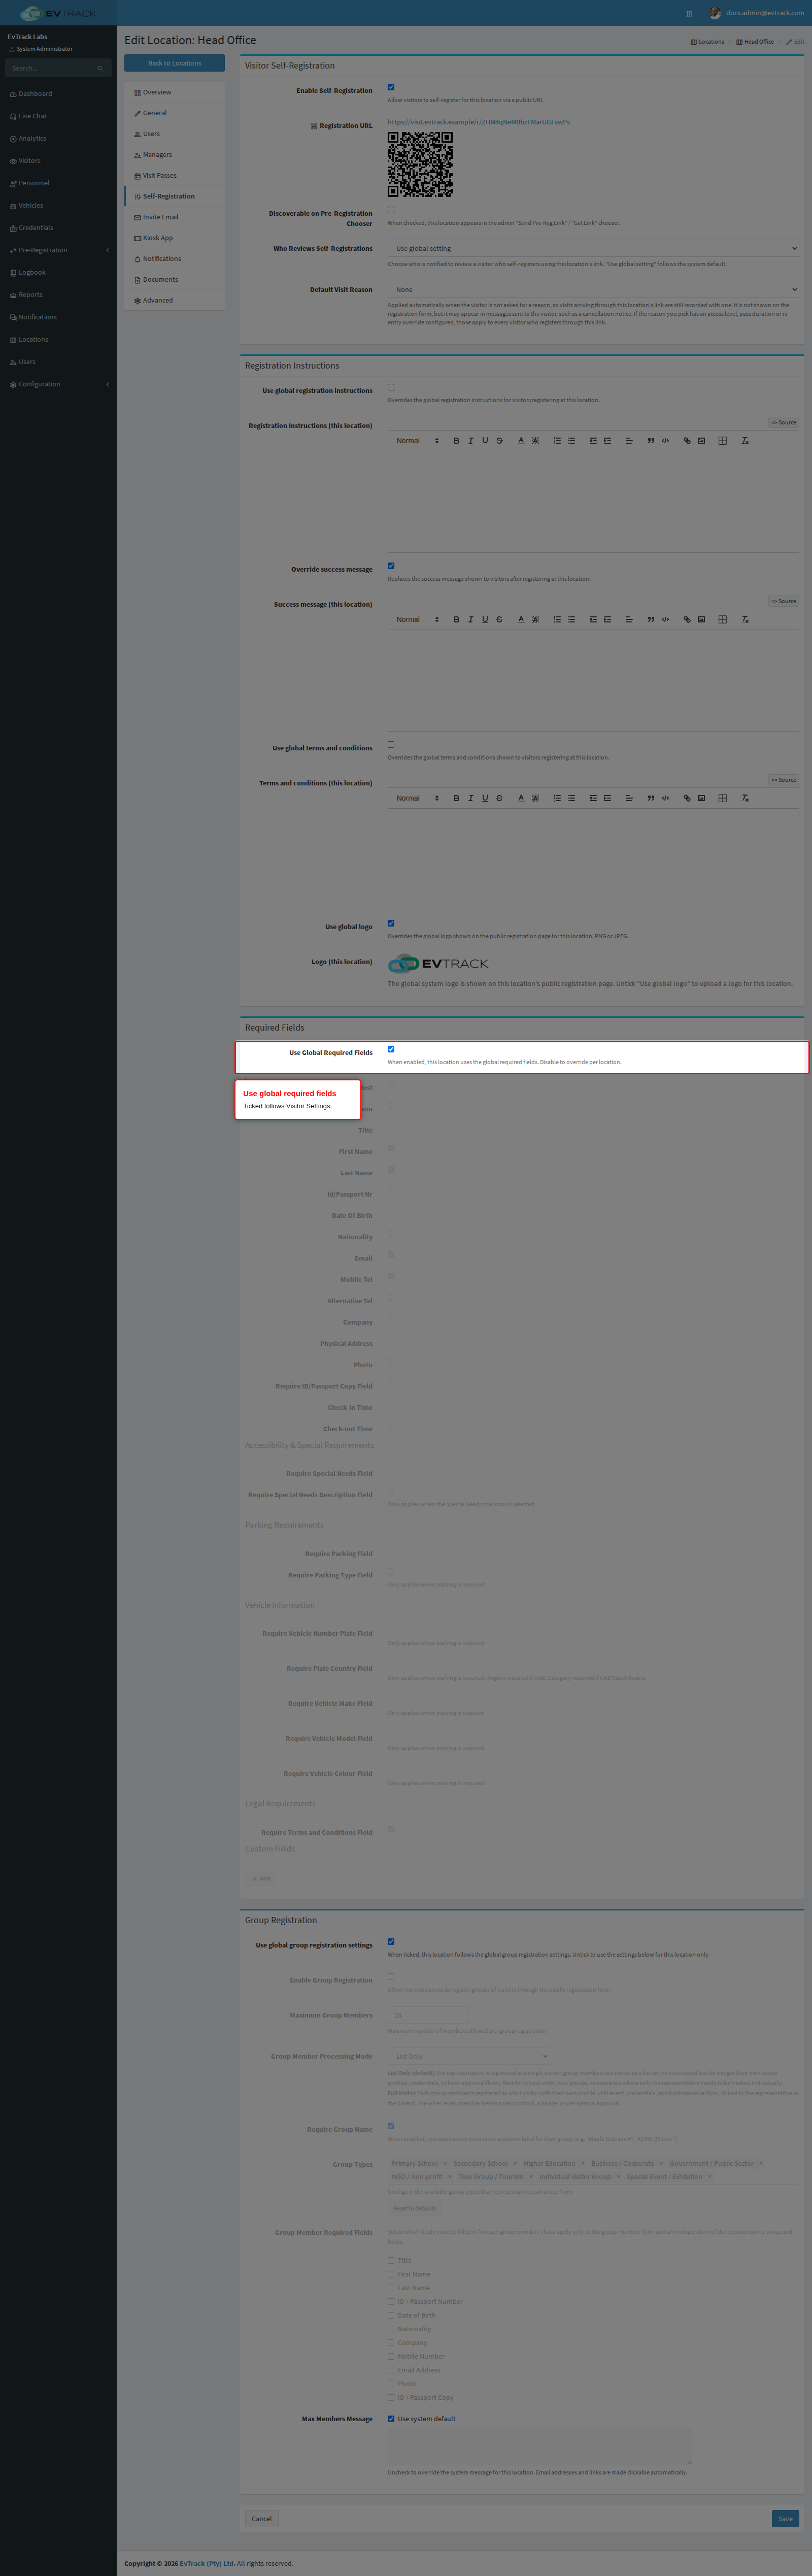Viewport: 812px width, 2576px height.
Task: Open the registration URL link
Action: pyautogui.click(x=479, y=122)
